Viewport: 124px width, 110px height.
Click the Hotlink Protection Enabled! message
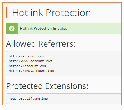(x=44, y=29)
